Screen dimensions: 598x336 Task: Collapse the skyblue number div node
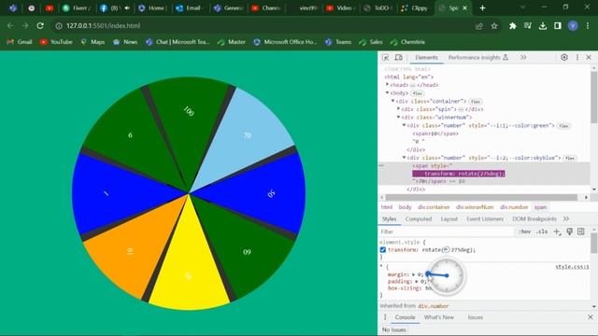point(404,158)
